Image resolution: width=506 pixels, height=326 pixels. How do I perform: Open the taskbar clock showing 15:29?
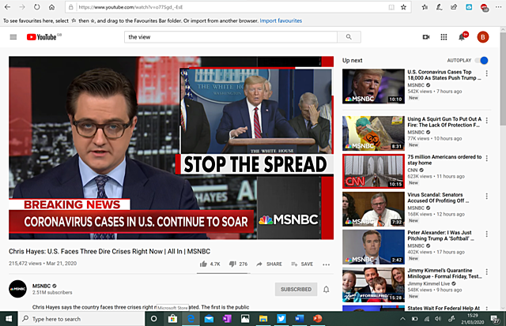[x=473, y=319]
